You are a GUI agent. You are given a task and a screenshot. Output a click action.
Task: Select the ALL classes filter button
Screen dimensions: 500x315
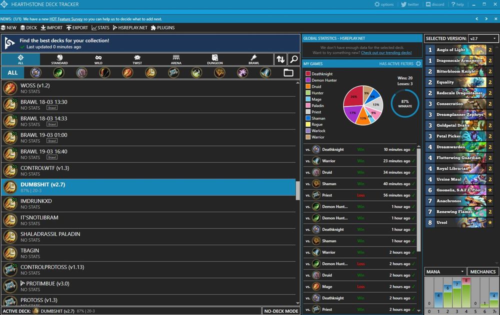click(13, 72)
